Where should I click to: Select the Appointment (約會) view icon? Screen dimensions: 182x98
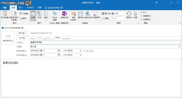[x=33, y=13]
